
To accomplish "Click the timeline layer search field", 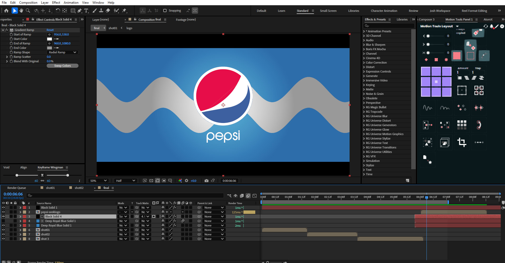I will click(126, 195).
